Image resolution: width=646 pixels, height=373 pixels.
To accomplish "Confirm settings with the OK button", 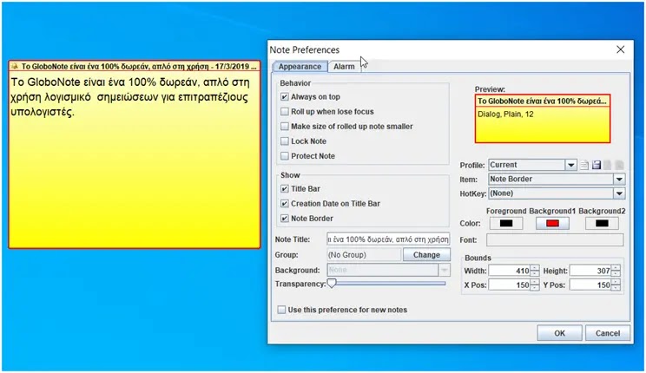I will (559, 333).
